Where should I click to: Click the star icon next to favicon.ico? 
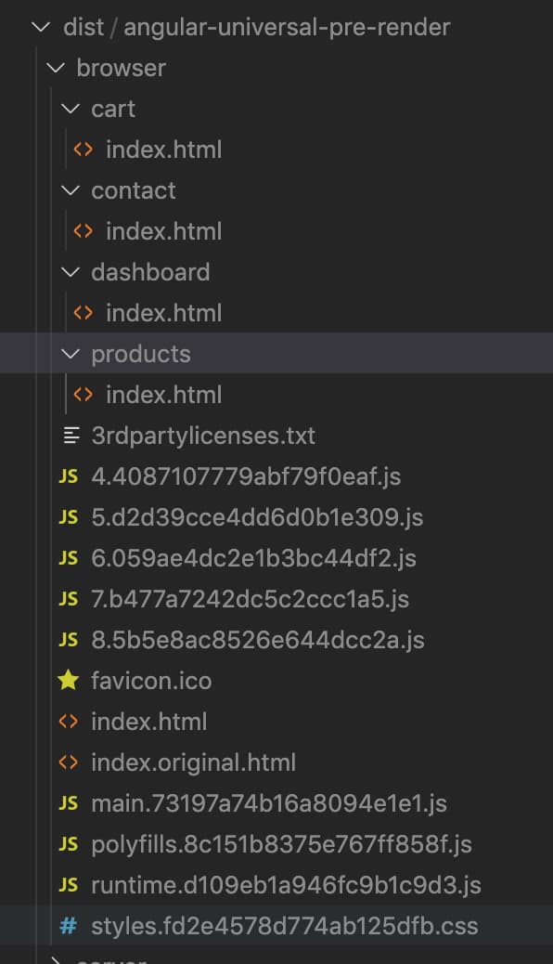[67, 681]
